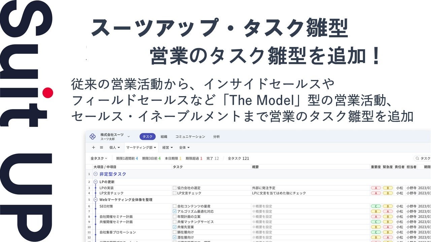431x242 pixels.
Task: Click the task search field
Action: (x=422, y=158)
